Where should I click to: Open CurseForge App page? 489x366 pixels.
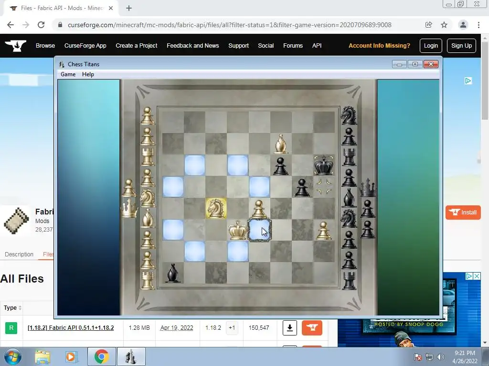[85, 45]
